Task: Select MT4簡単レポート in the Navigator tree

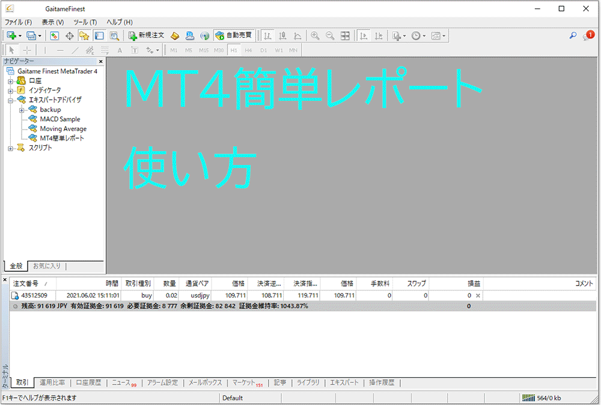Action: (62, 138)
